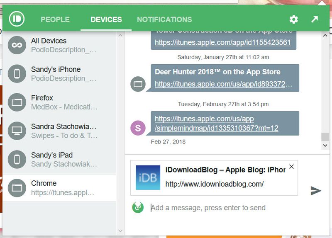The height and width of the screenshot is (238, 332).
Task: Focus the Add a message input field
Action: (x=208, y=208)
